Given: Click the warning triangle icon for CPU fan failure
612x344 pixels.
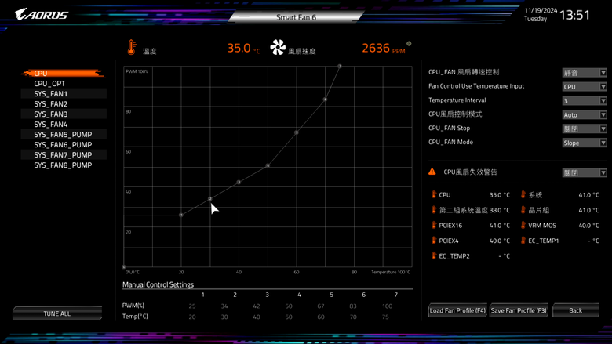Looking at the screenshot, I should click(432, 172).
